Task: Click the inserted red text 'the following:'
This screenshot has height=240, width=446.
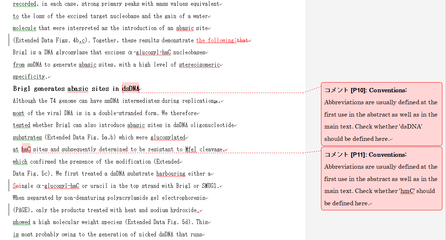Action: click(216, 40)
